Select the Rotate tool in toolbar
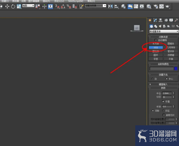 (x=13, y=6)
